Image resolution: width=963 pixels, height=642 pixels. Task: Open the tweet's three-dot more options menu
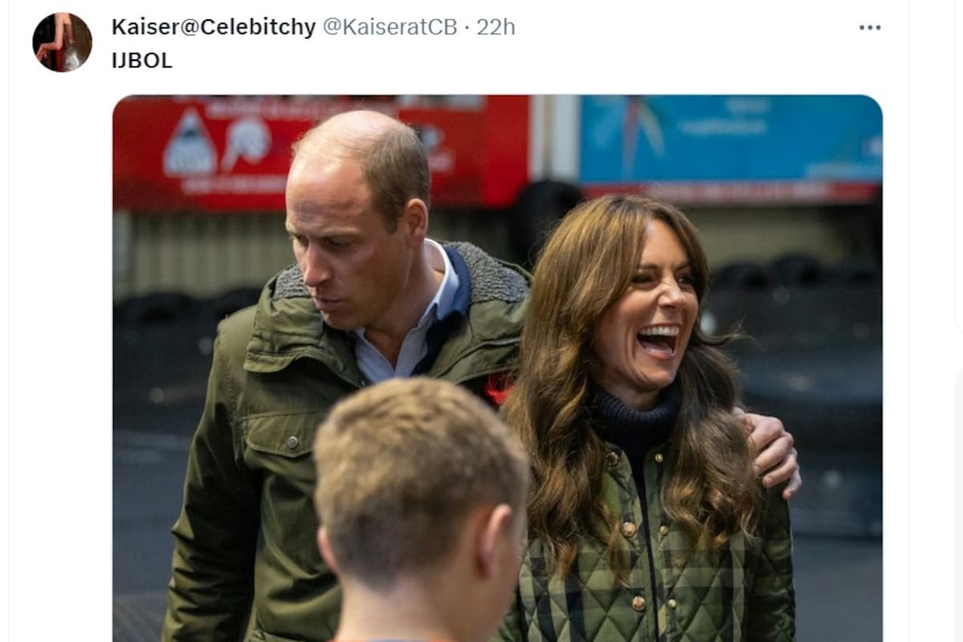870,27
